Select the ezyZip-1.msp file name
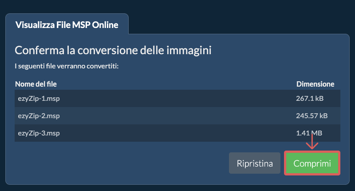Viewport: 355px width, 191px height. pyautogui.click(x=39, y=99)
